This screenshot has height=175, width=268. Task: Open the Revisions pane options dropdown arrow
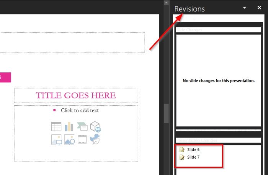244,8
